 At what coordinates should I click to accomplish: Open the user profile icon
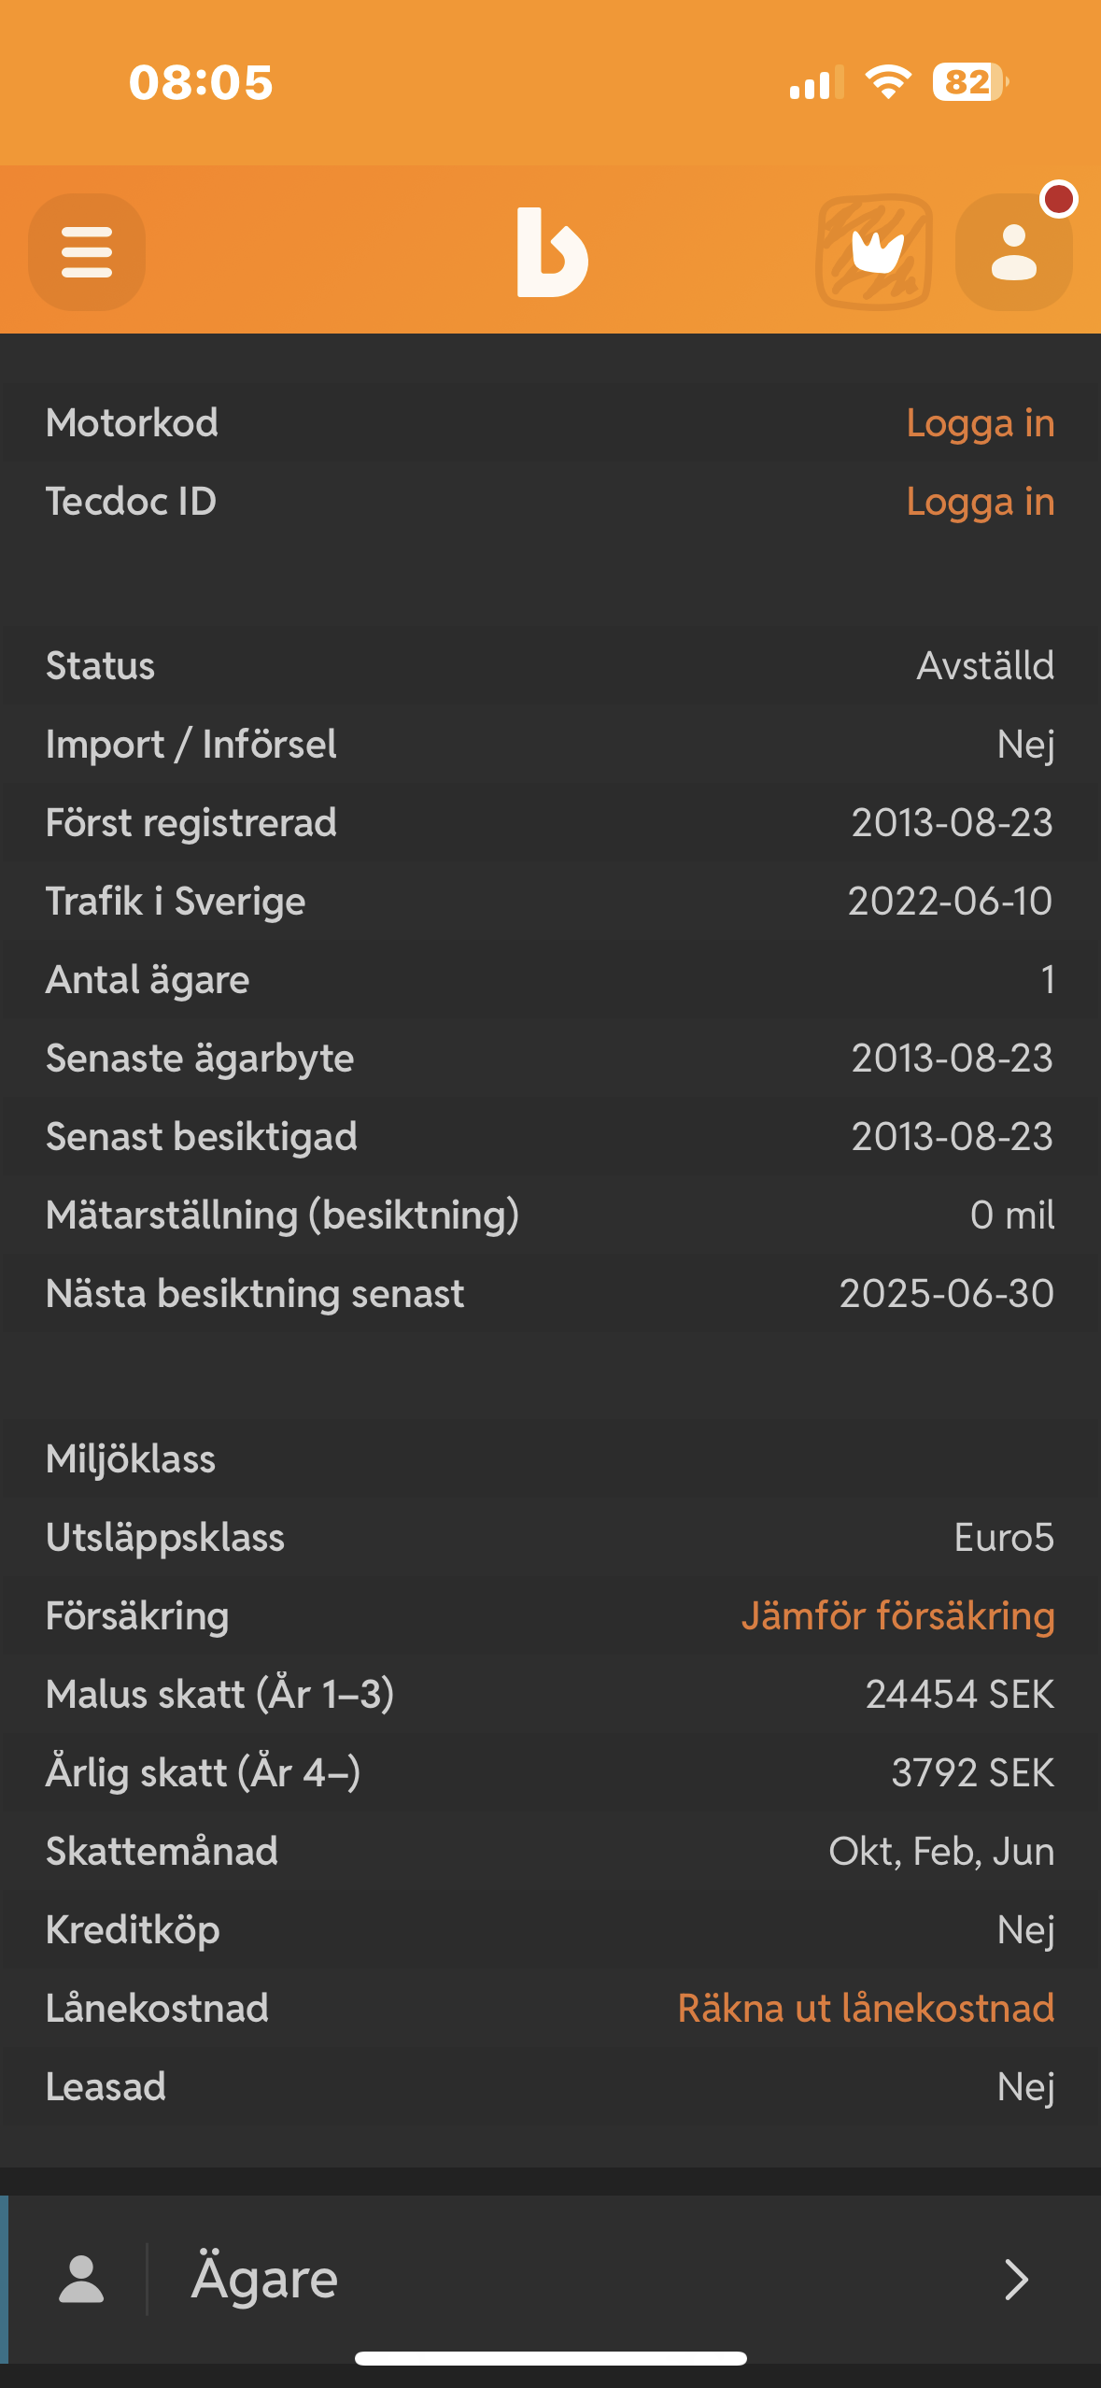(x=1014, y=252)
